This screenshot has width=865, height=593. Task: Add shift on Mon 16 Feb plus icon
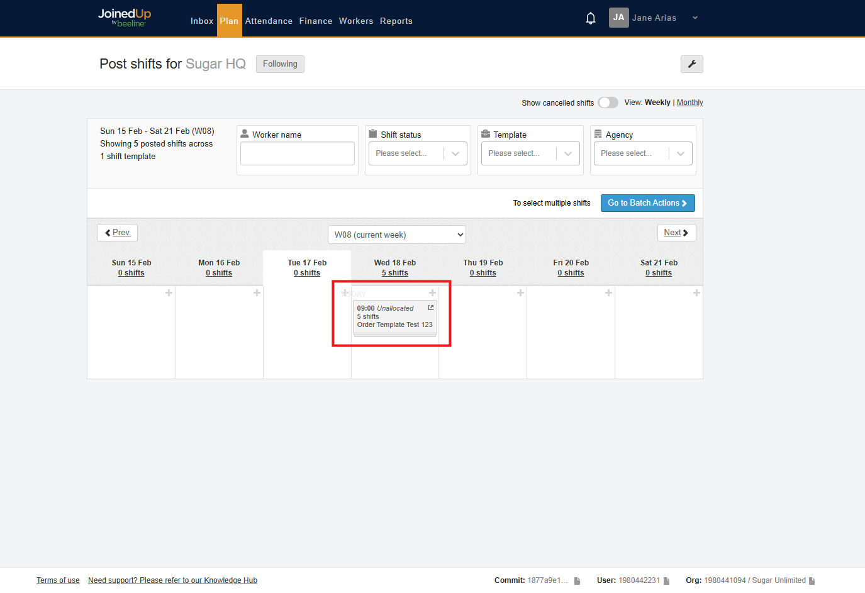257,293
